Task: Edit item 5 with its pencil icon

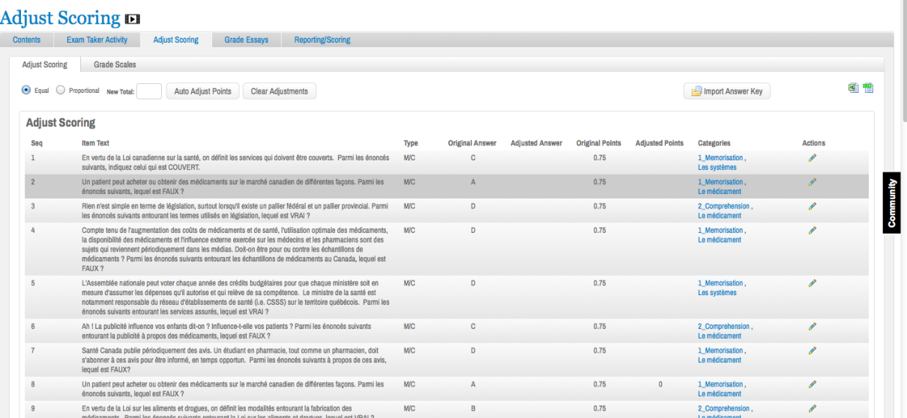Action: tap(812, 283)
